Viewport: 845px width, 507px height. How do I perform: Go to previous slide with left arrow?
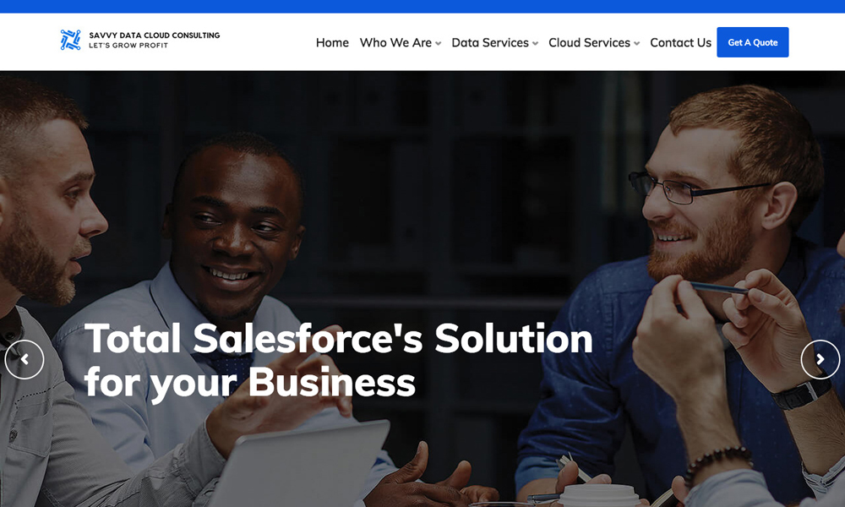pyautogui.click(x=25, y=359)
